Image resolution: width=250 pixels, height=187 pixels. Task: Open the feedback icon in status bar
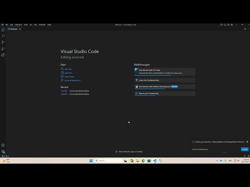[245, 156]
